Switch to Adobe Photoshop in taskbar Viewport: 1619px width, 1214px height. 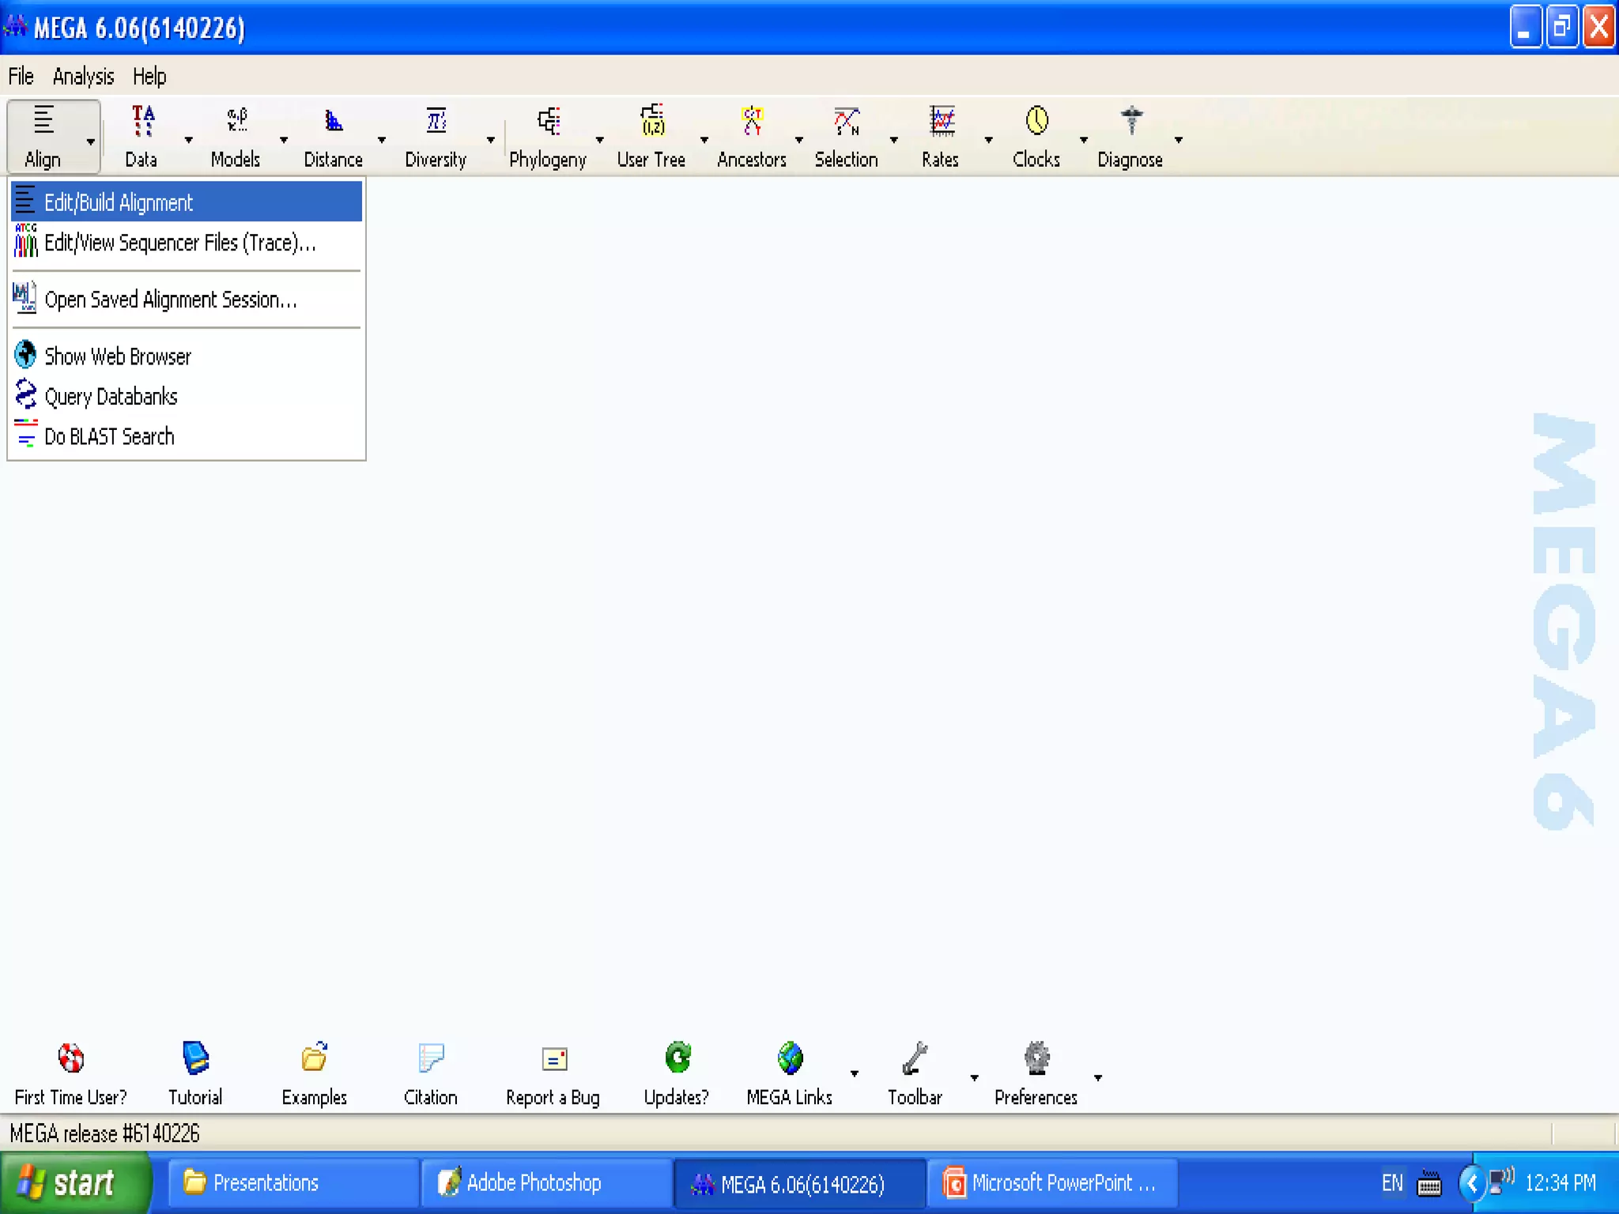pos(533,1183)
